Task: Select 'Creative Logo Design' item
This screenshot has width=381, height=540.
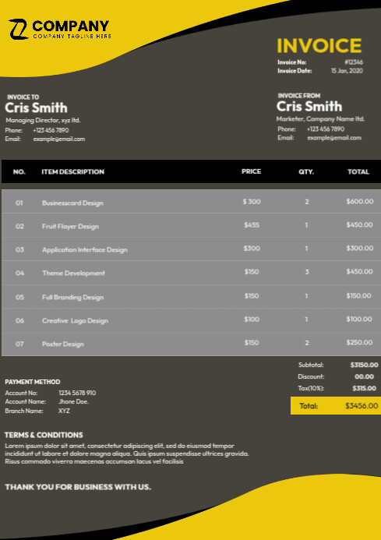Action: (x=75, y=320)
